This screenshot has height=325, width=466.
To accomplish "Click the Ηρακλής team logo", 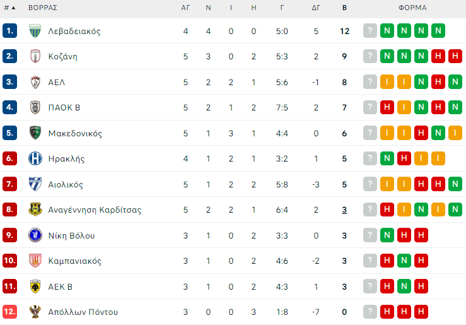I will coord(35,158).
